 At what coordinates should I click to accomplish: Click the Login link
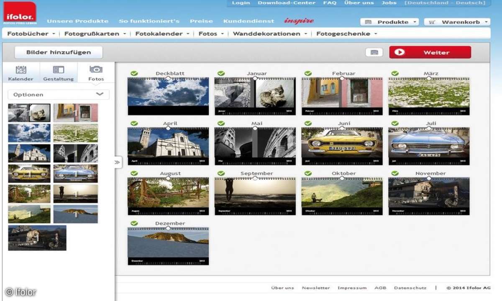pos(241,3)
